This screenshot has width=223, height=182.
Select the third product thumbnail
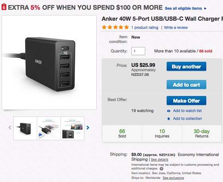coord(72,128)
